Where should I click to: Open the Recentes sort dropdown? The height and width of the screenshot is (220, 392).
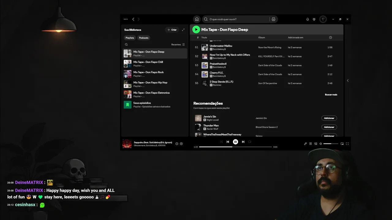[178, 45]
